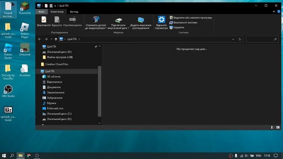This screenshot has height=159, width=283.
Task: Open volume control in system tray
Action: point(246,155)
